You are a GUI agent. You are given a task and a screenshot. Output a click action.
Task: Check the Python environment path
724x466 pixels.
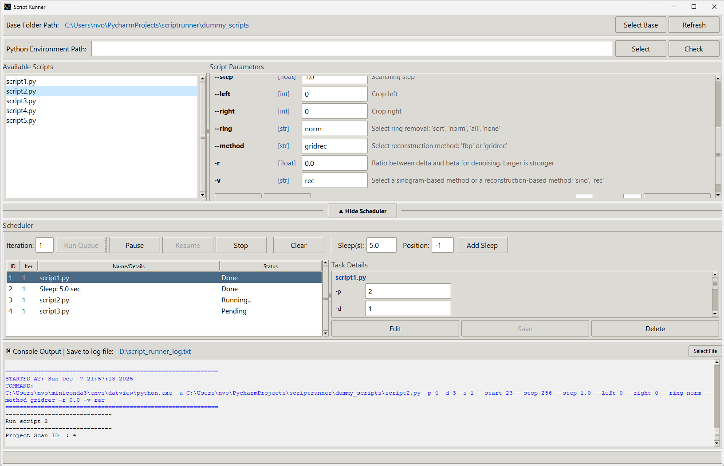coord(693,48)
